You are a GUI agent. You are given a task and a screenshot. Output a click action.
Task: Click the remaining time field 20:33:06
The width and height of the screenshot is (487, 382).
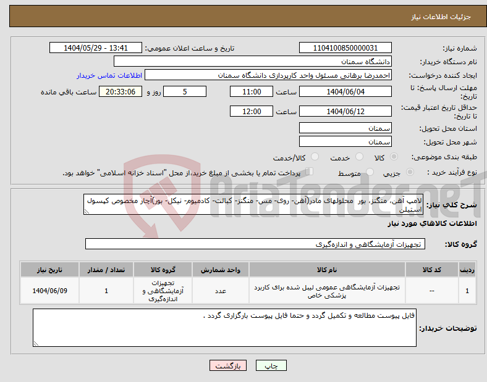click(x=121, y=91)
